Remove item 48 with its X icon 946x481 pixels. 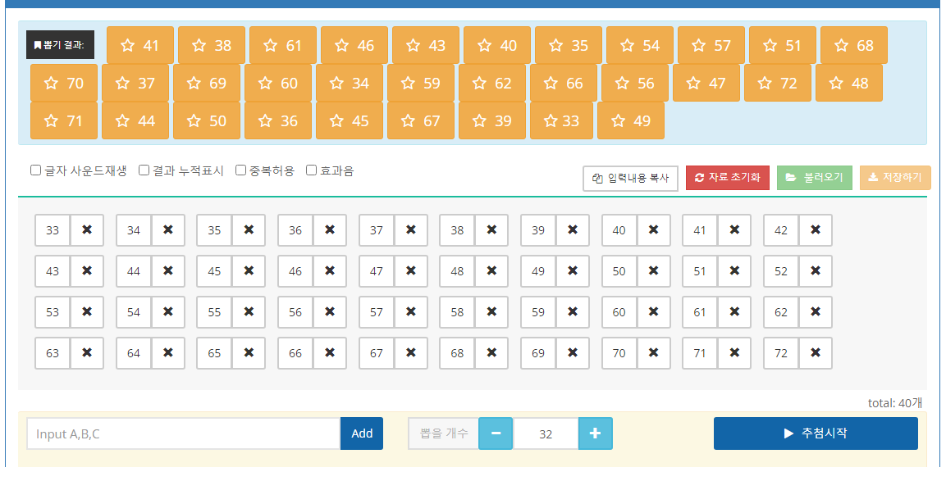(491, 271)
